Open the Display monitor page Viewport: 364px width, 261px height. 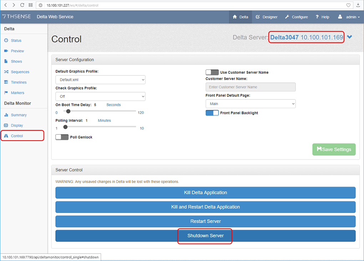click(17, 125)
